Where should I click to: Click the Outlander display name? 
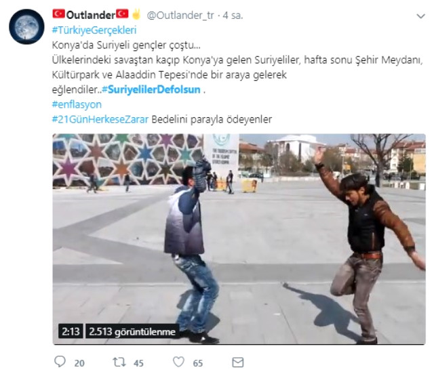pyautogui.click(x=91, y=15)
